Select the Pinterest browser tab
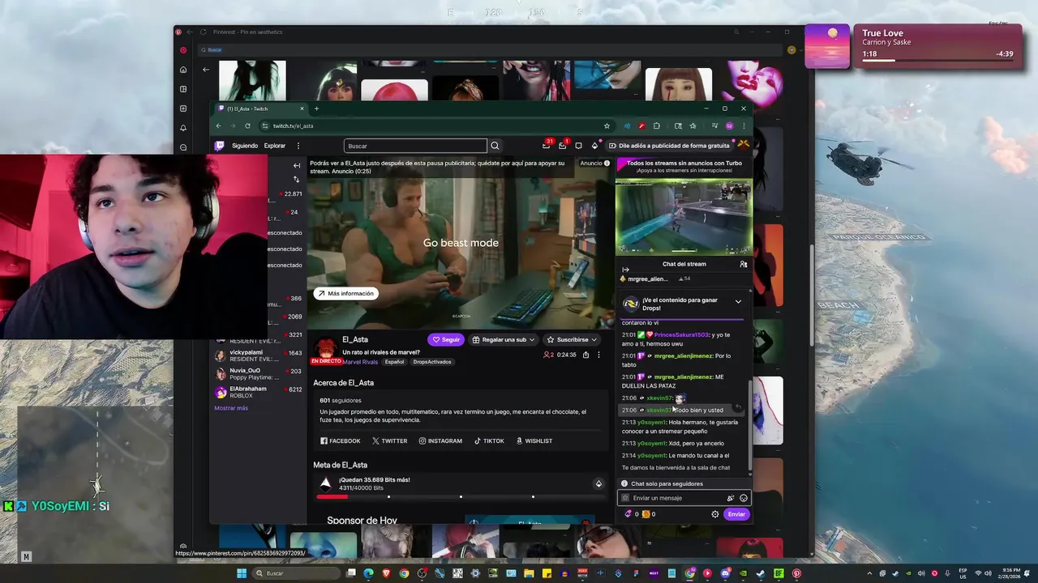 click(x=247, y=32)
